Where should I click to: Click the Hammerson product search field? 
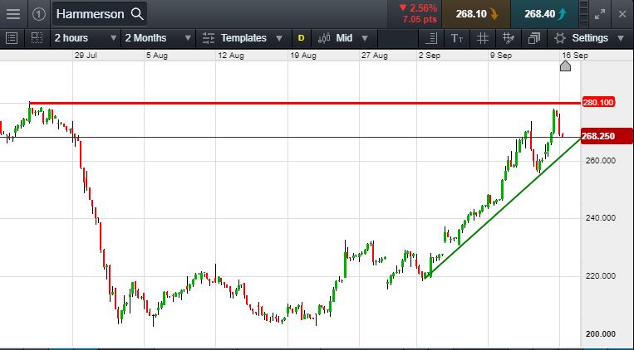[100, 14]
